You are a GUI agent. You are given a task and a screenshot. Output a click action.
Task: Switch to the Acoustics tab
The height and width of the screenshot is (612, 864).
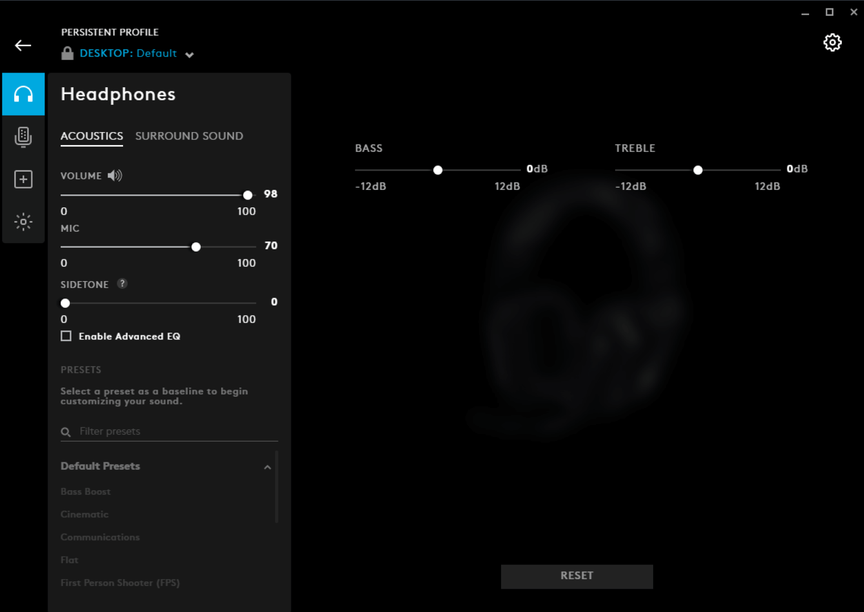coord(92,136)
